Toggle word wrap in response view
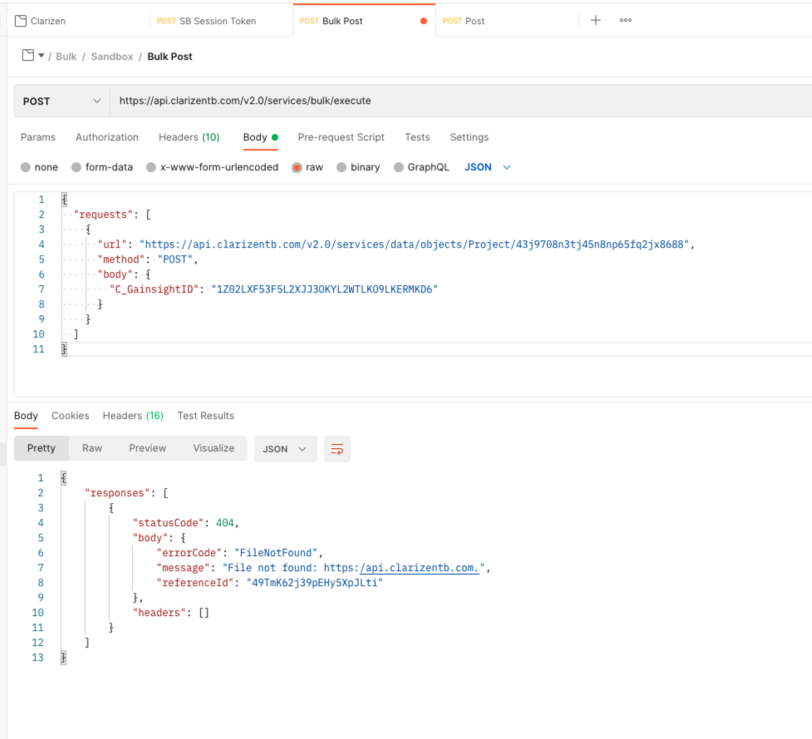This screenshot has width=812, height=739. point(337,449)
